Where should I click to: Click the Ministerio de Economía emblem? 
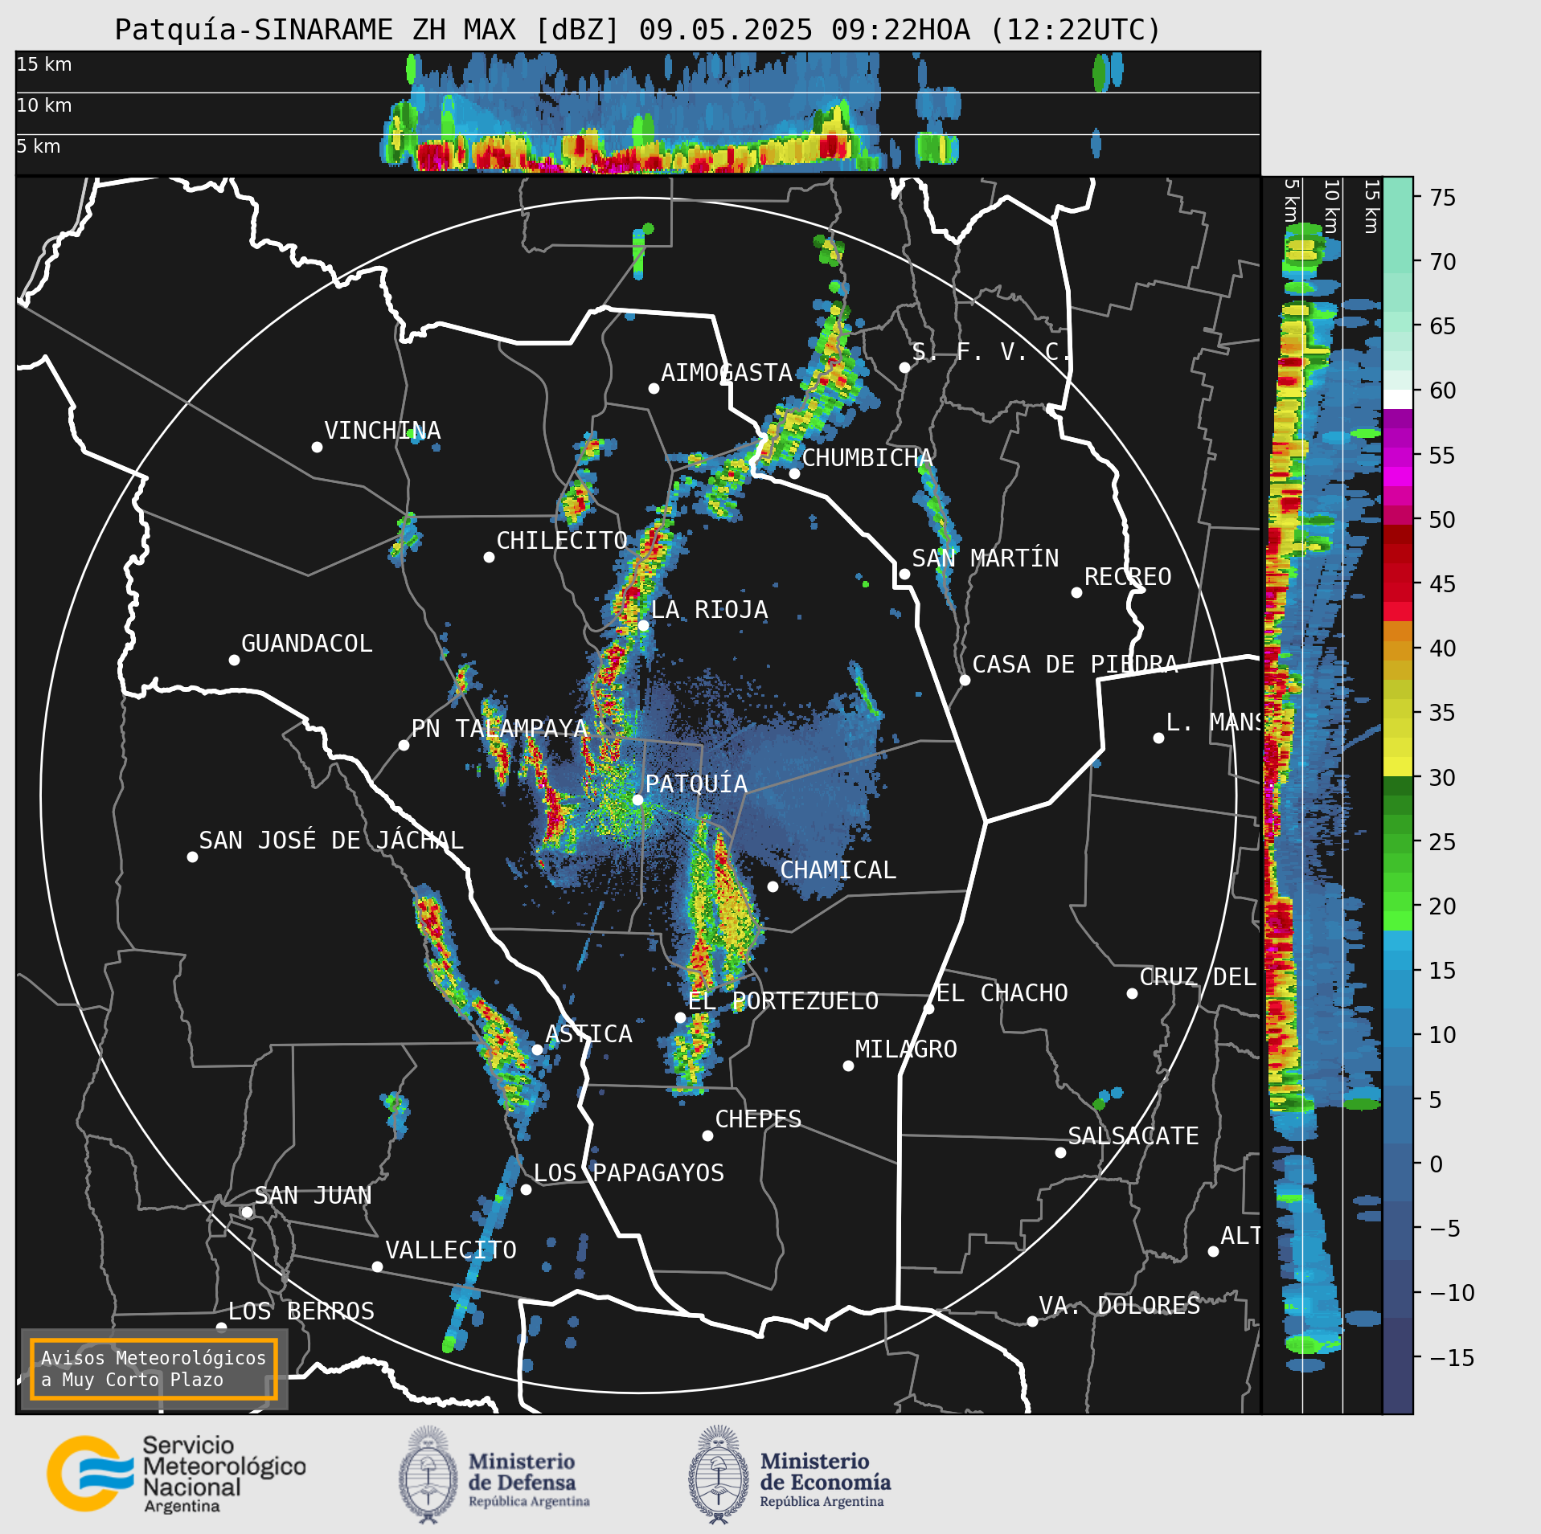point(719,1475)
